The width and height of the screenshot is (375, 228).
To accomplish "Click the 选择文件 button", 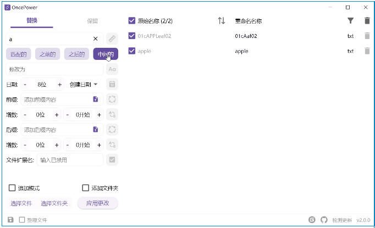I will point(21,203).
